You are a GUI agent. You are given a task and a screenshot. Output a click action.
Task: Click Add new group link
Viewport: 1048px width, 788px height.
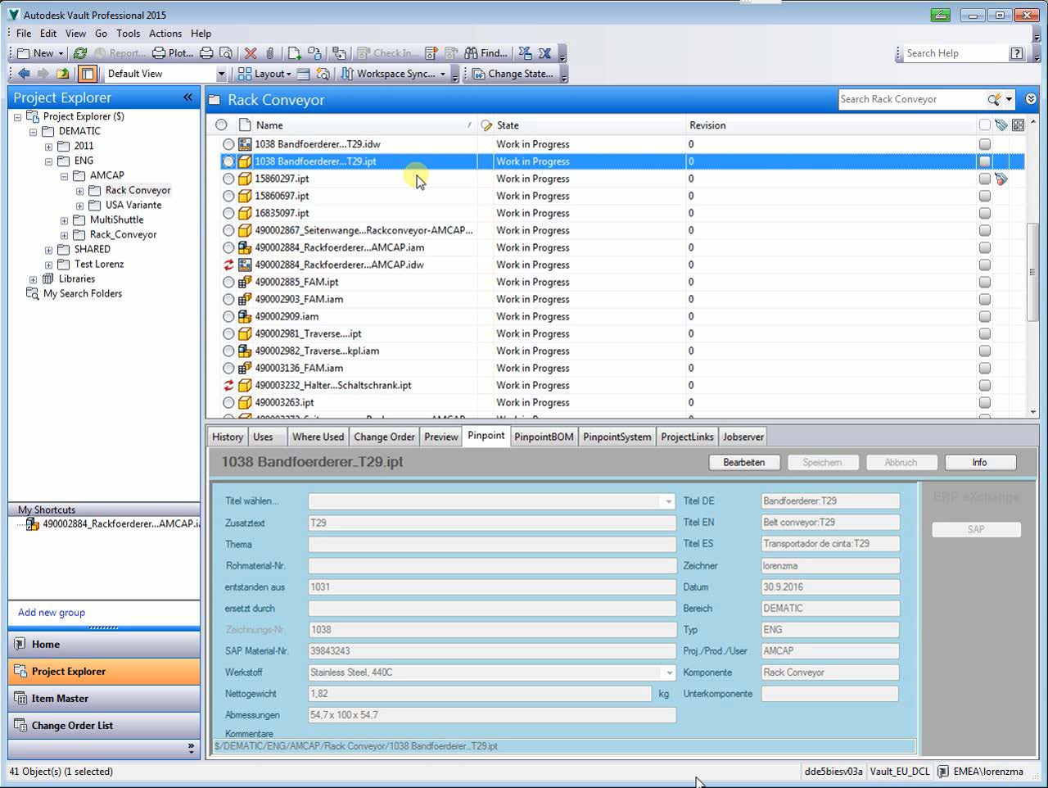point(52,613)
